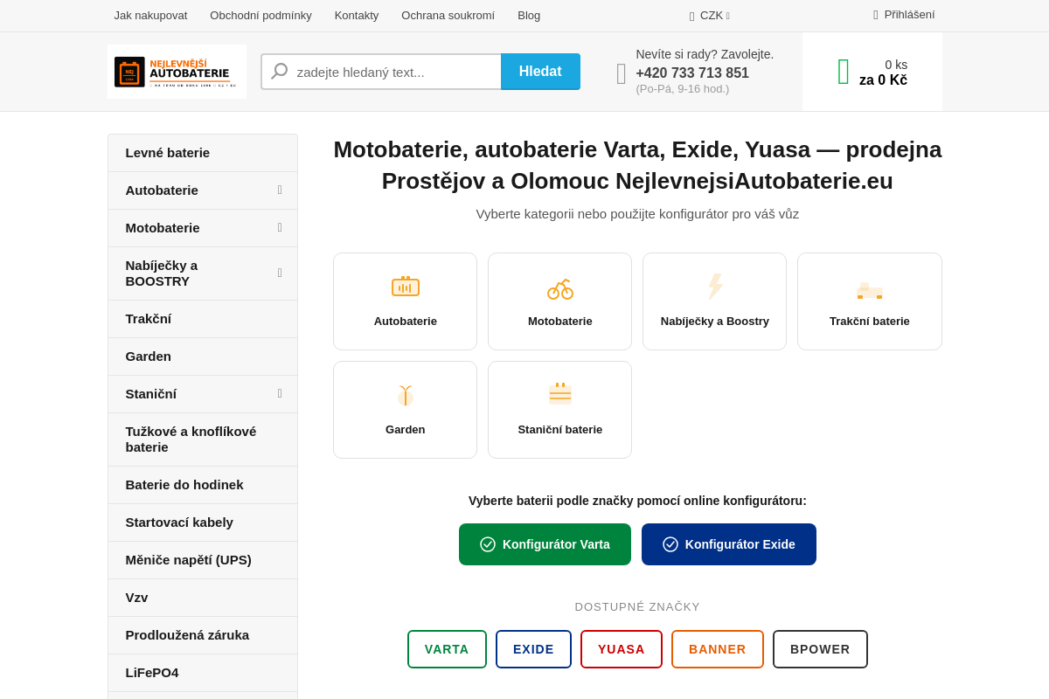This screenshot has width=1049, height=699.
Task: Open Kontakty in the top menu
Action: coord(357,15)
